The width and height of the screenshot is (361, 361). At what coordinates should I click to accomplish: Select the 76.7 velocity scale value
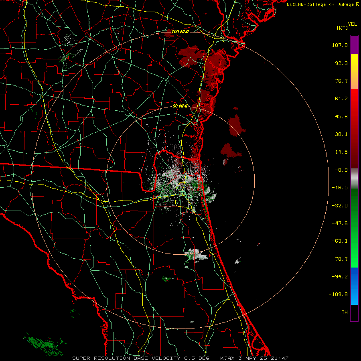341,81
